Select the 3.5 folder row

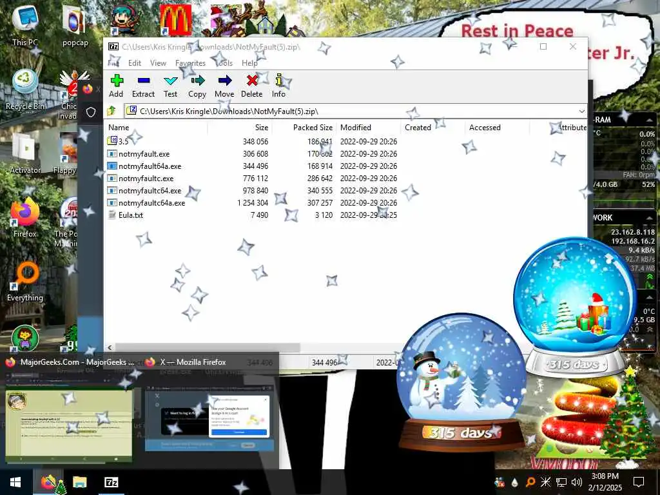click(x=253, y=141)
